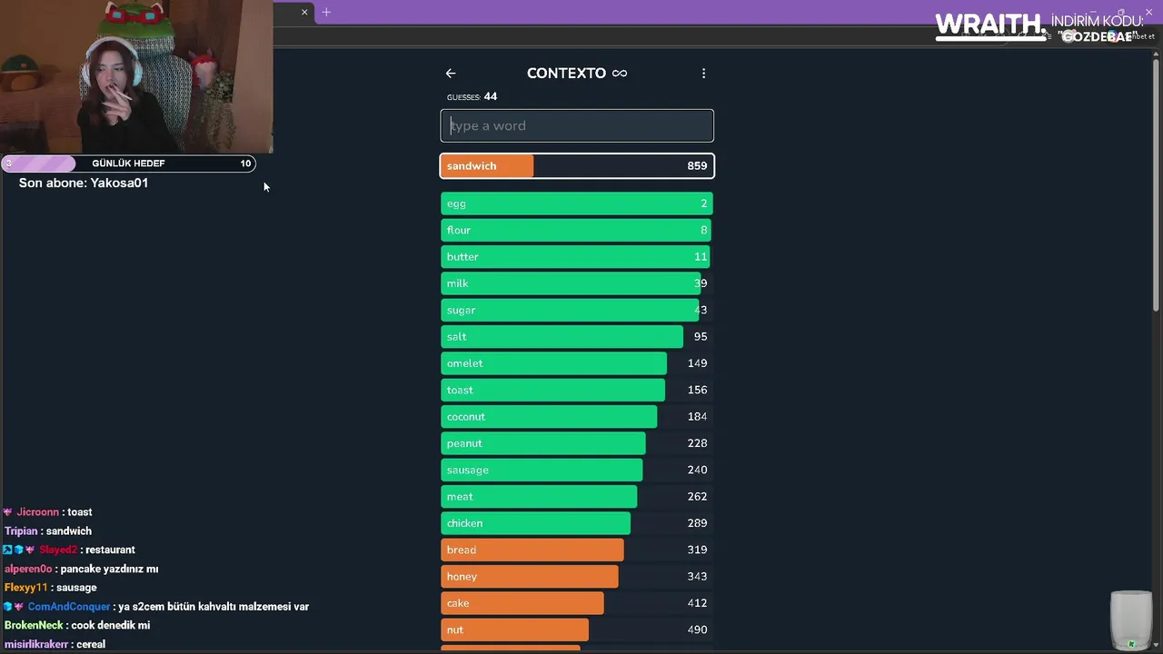The width and height of the screenshot is (1163, 654).
Task: Click the recycle bin icon
Action: 1131,621
